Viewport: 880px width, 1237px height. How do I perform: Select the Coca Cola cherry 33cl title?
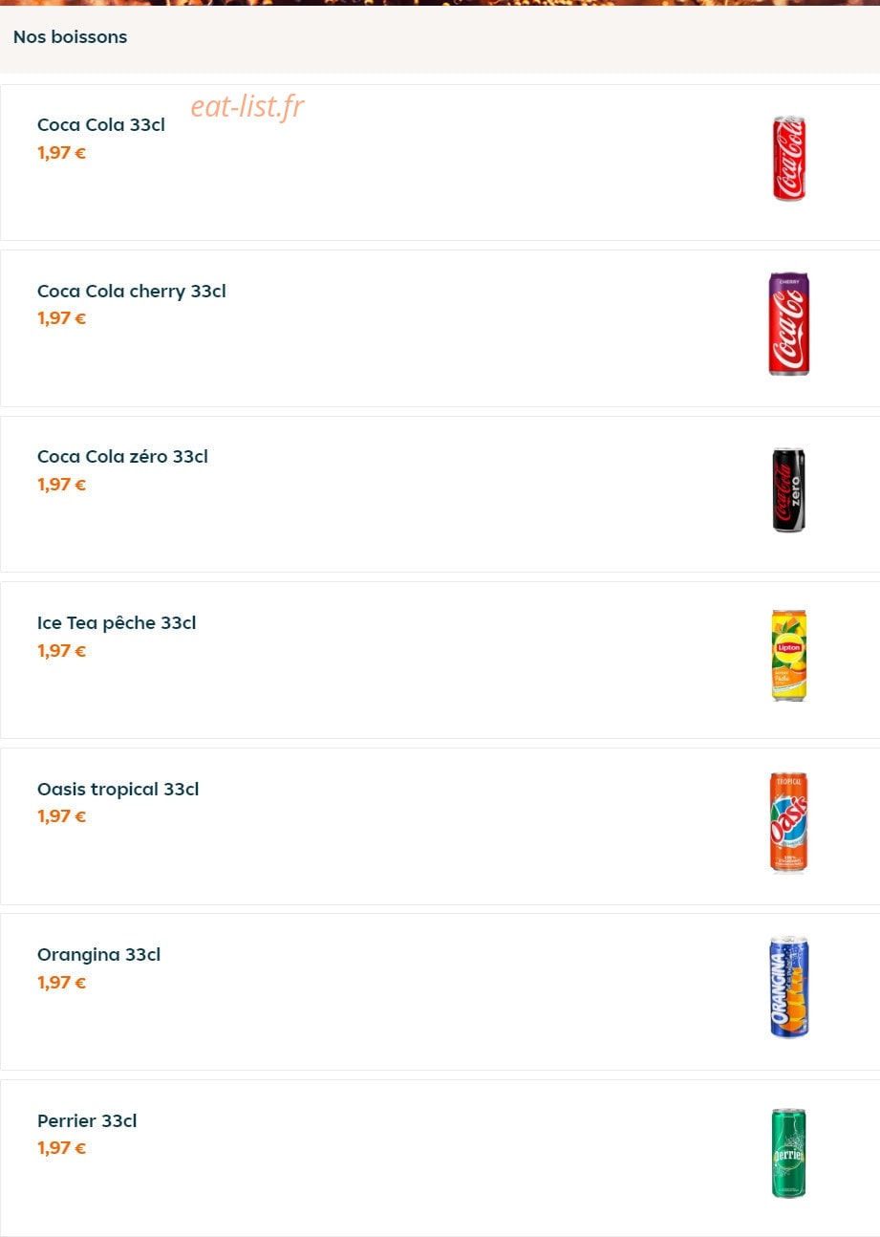(132, 291)
